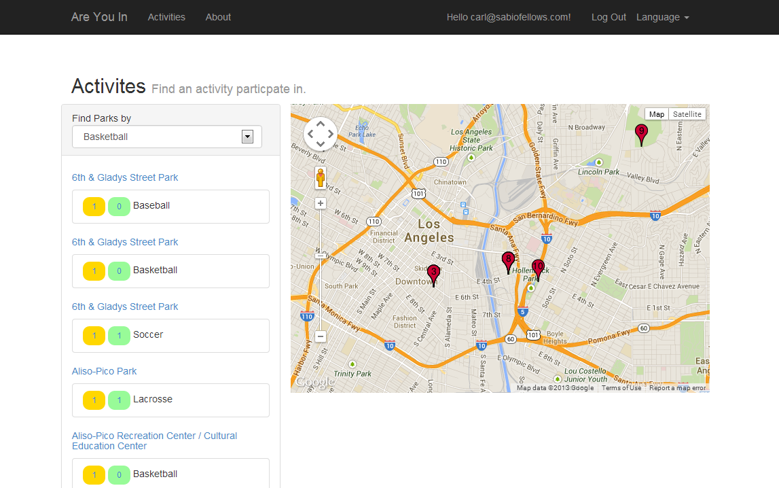The image size is (779, 488).
Task: Open the Find Parks by dropdown
Action: point(167,137)
